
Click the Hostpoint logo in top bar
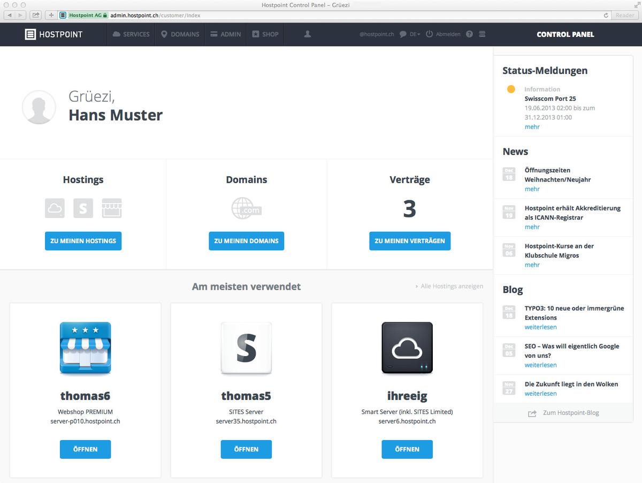54,34
